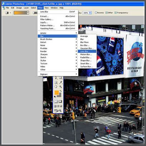The height and width of the screenshot is (146, 146).
Task: Choose Vanishing Point entry
Action: click(x=58, y=29)
